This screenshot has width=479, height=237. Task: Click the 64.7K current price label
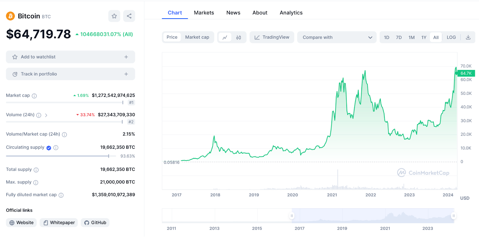pyautogui.click(x=466, y=73)
